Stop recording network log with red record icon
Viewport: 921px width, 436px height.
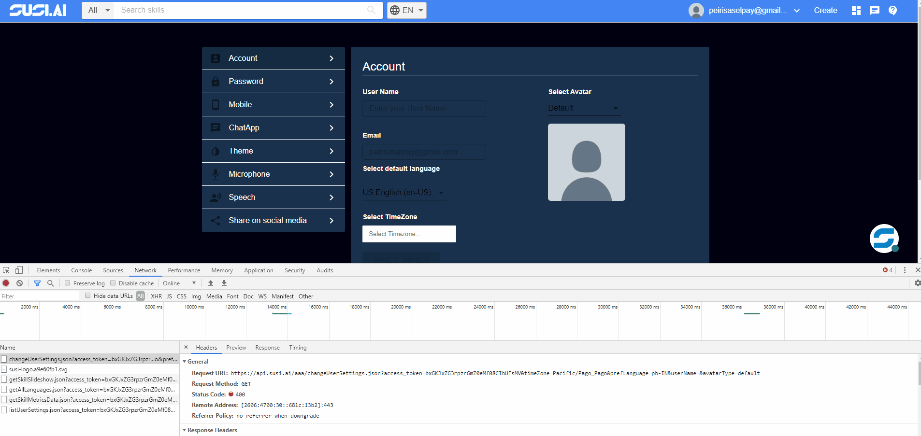pyautogui.click(x=6, y=283)
